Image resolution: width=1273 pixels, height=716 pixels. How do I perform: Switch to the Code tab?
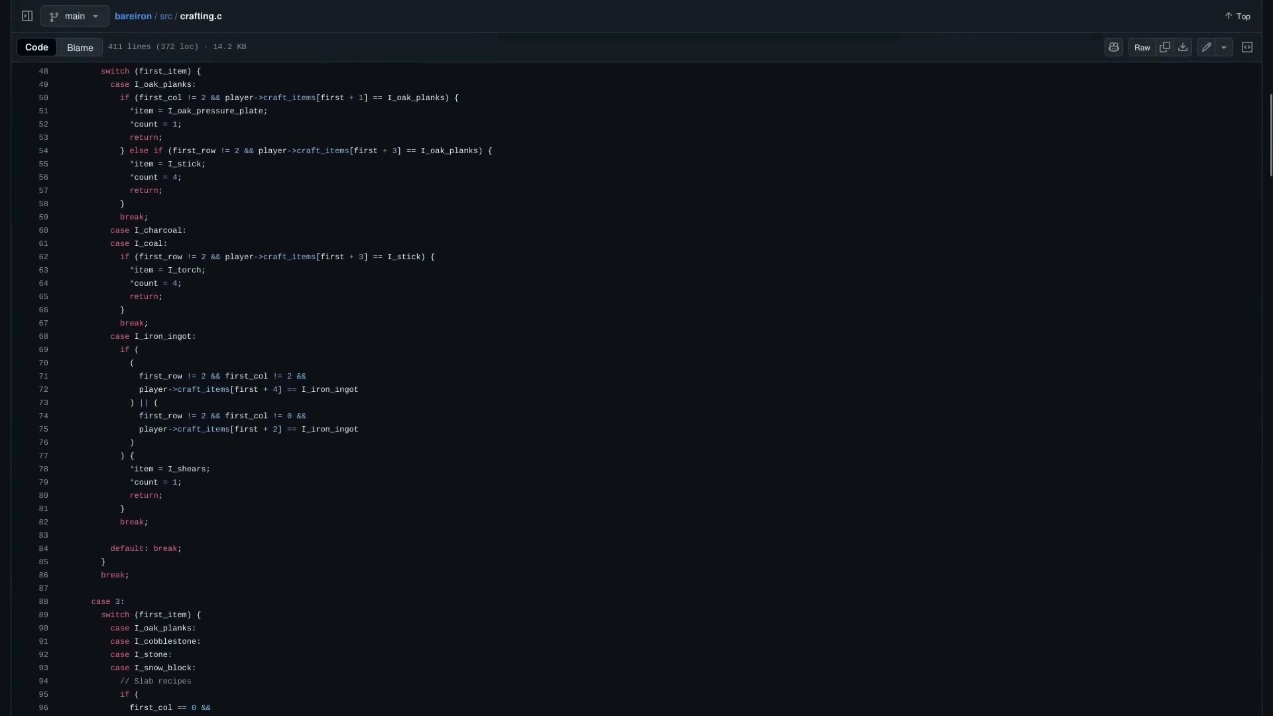pos(36,47)
